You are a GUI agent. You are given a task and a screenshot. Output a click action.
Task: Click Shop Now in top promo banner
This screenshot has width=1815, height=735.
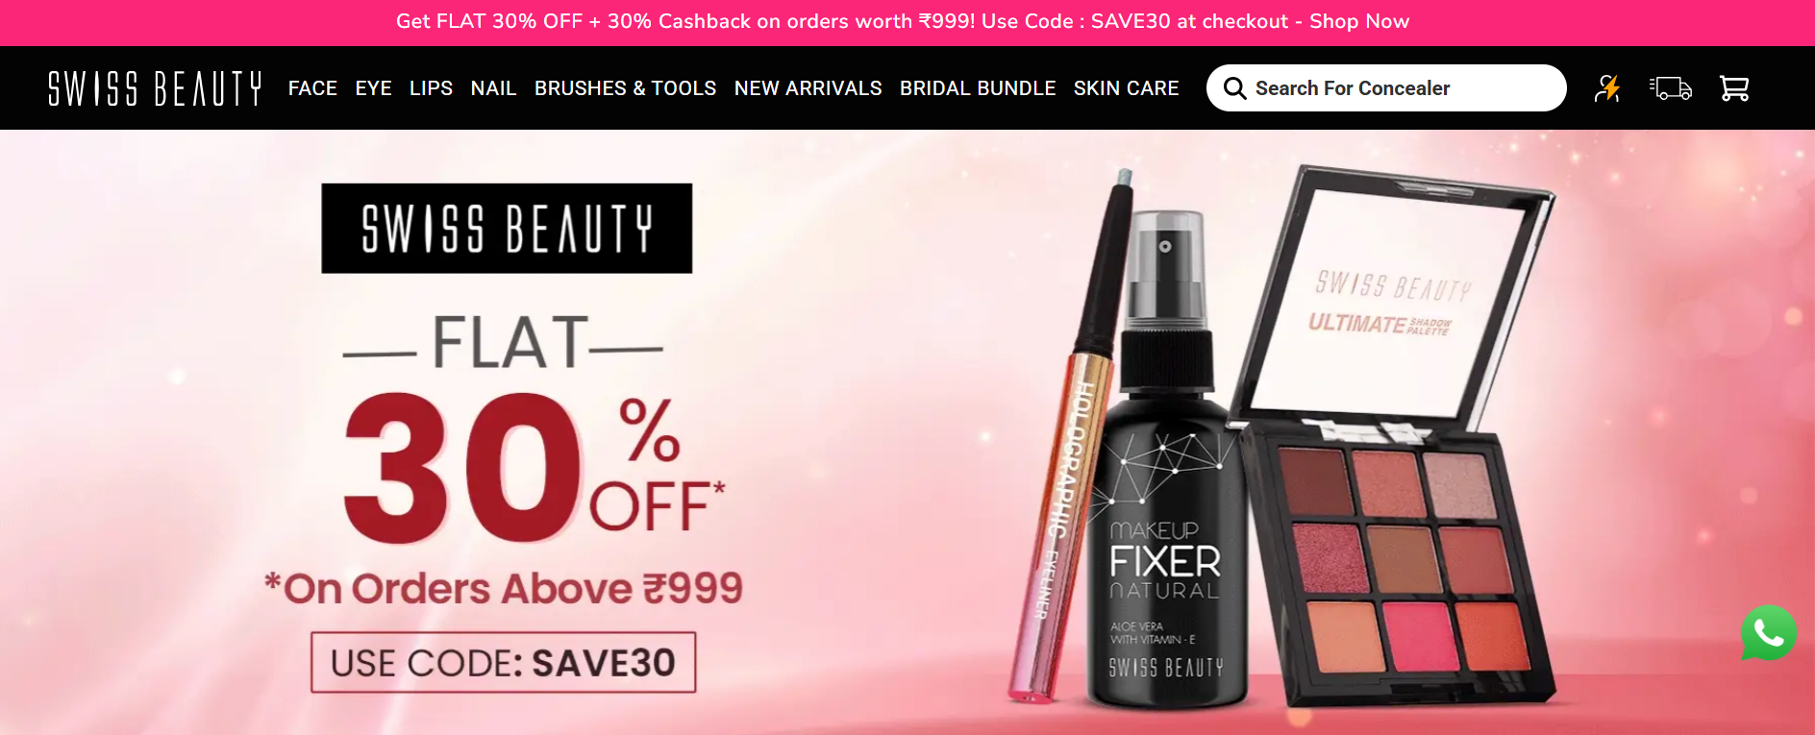coord(1359,21)
